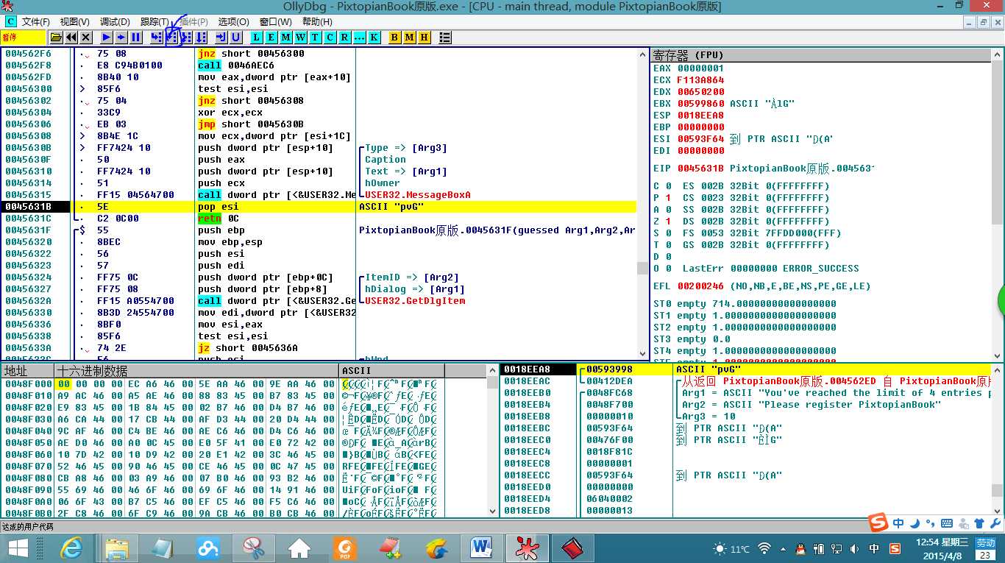1005x563 pixels.
Task: Select the jz short 0045636A instruction
Action: click(248, 348)
